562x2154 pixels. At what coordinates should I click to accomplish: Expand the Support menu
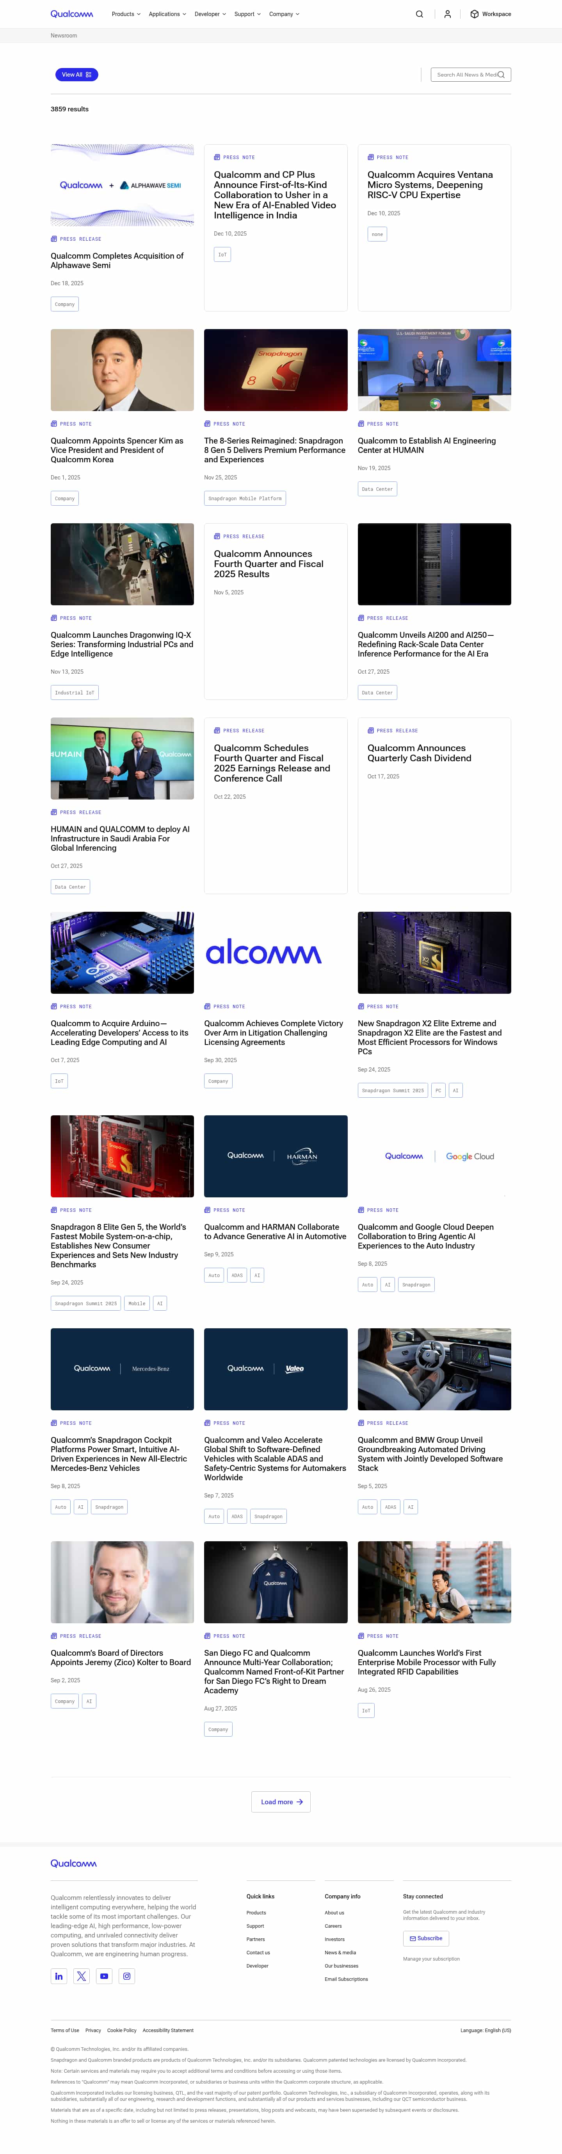pyautogui.click(x=247, y=14)
